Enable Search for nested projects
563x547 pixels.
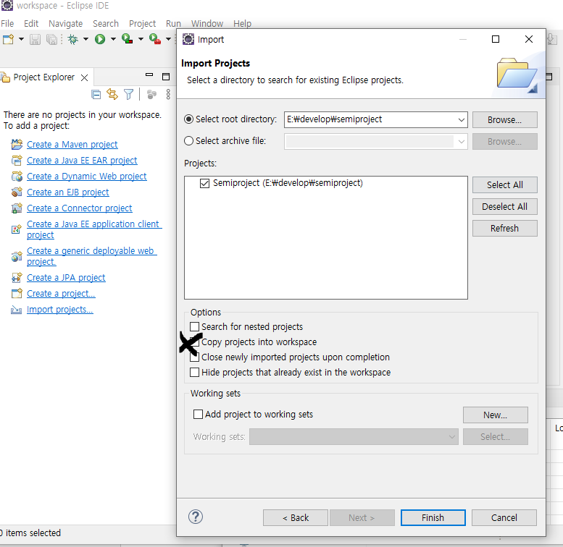coord(195,326)
